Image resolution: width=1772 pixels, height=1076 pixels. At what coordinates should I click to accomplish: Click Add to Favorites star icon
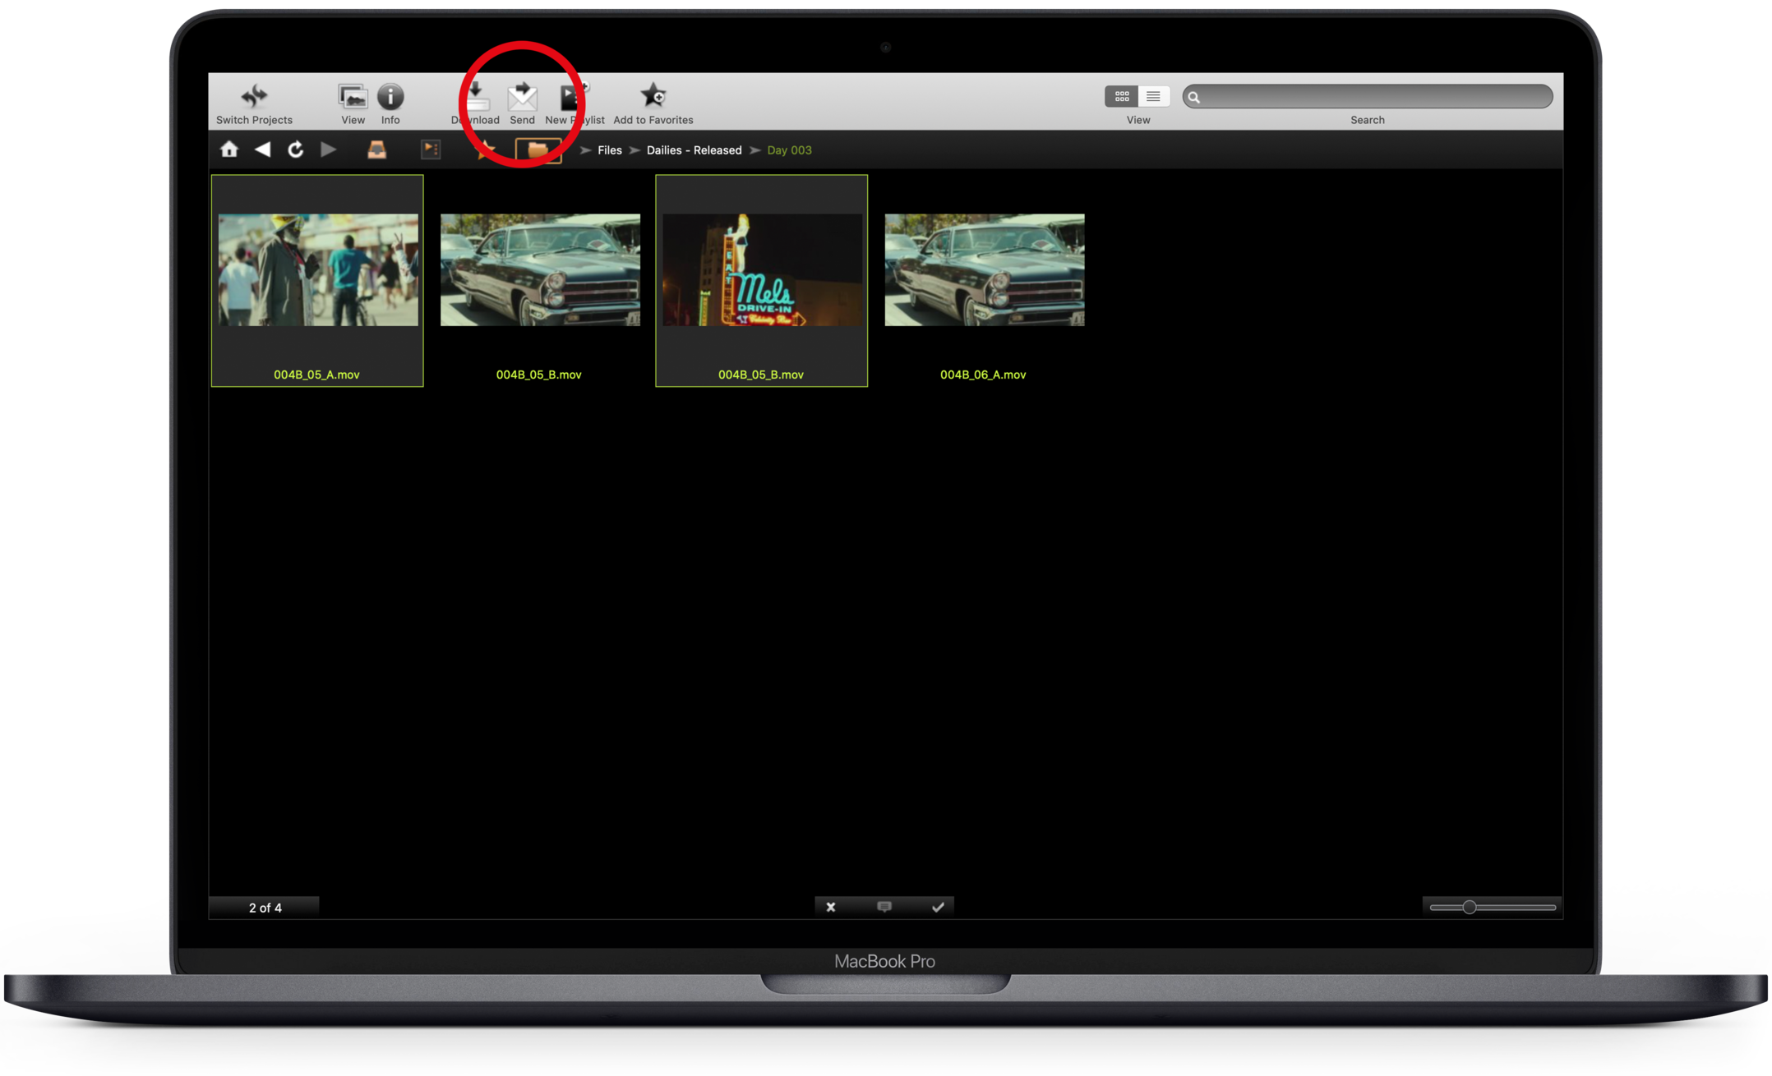653,96
